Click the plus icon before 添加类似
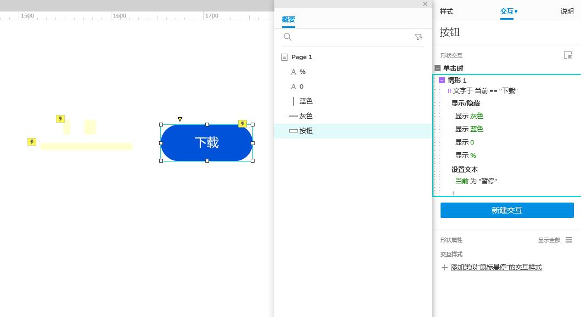The height and width of the screenshot is (317, 581). (444, 267)
